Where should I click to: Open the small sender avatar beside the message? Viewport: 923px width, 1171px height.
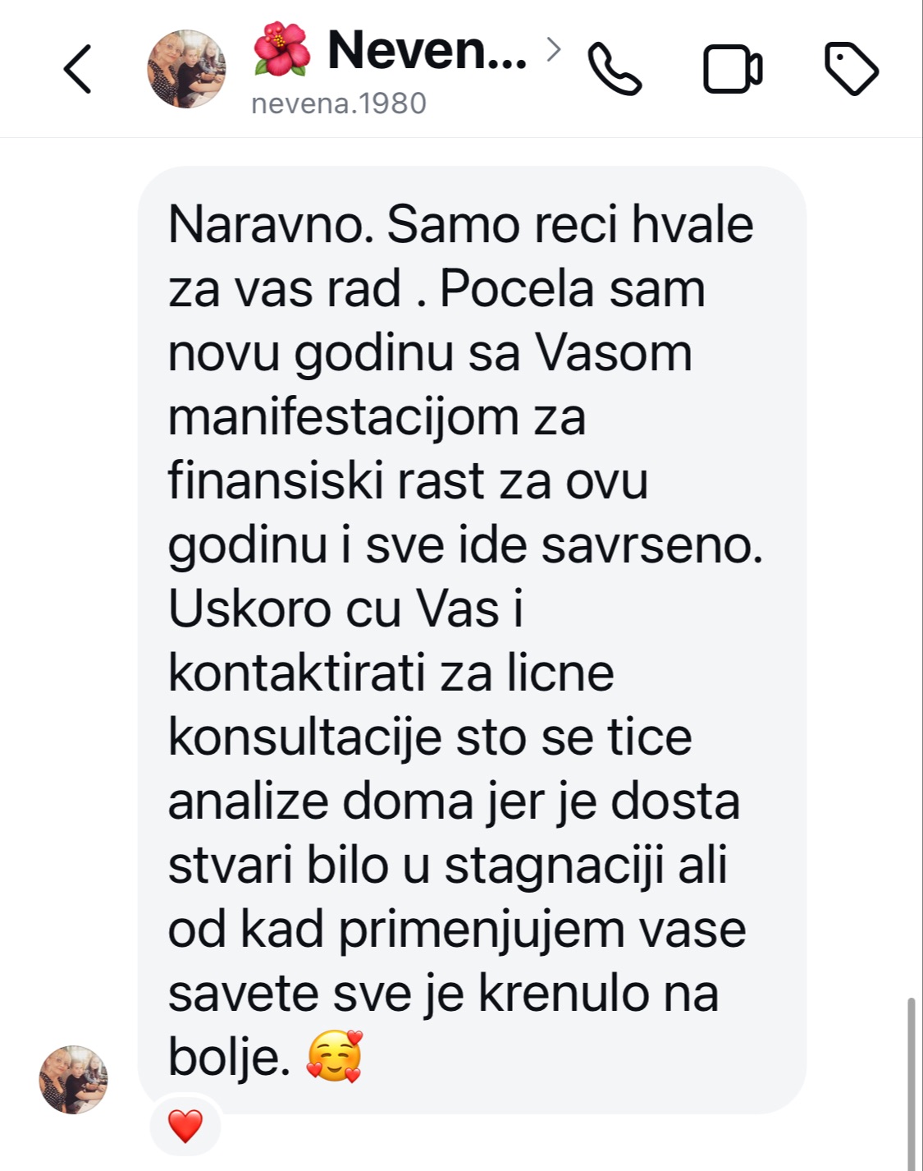[73, 1080]
